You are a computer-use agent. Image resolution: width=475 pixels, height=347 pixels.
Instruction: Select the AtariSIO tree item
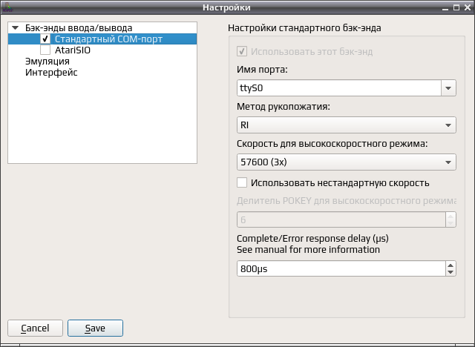[x=73, y=50]
